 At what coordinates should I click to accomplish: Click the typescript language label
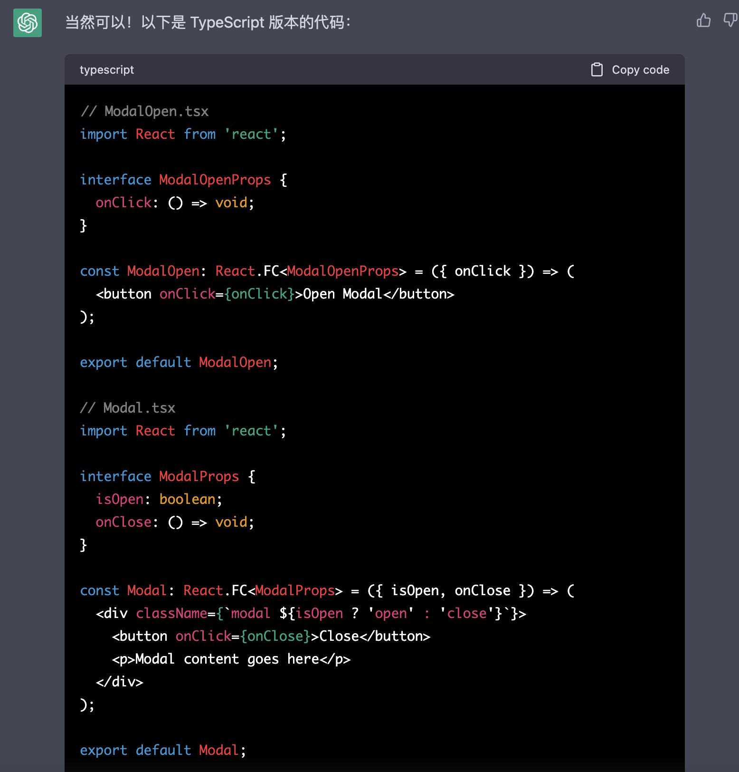[107, 70]
